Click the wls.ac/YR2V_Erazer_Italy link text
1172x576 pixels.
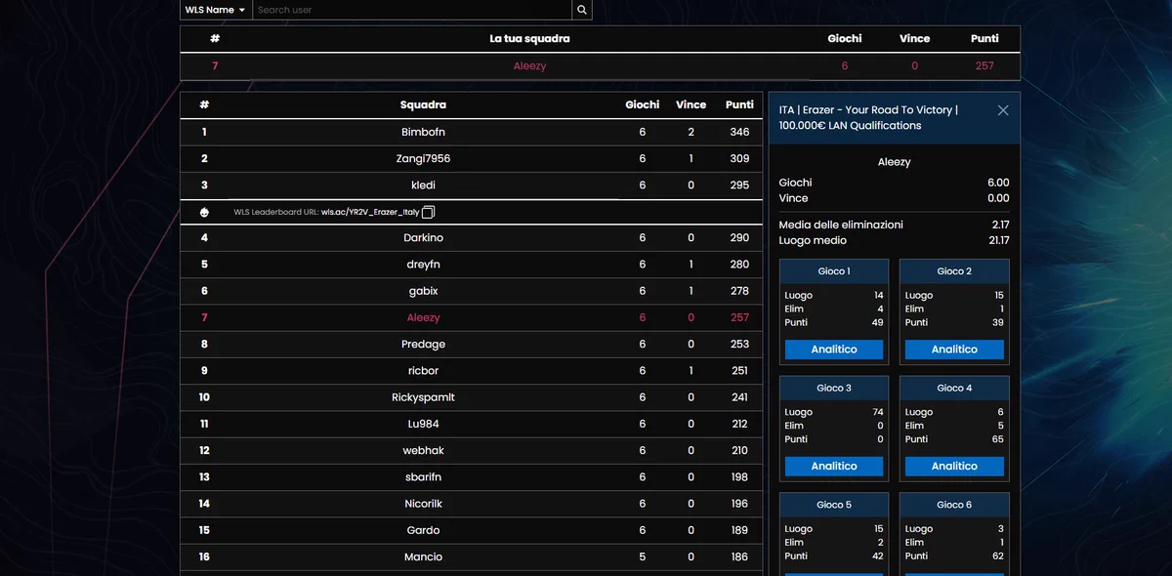click(370, 212)
